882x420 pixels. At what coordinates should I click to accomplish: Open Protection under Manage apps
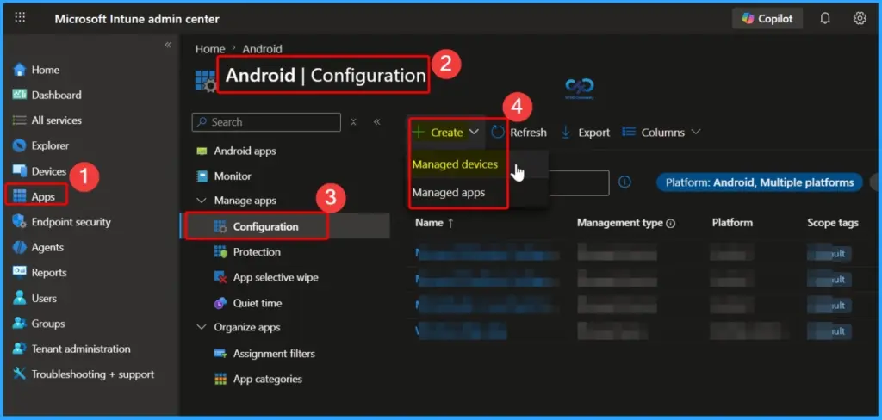click(257, 252)
